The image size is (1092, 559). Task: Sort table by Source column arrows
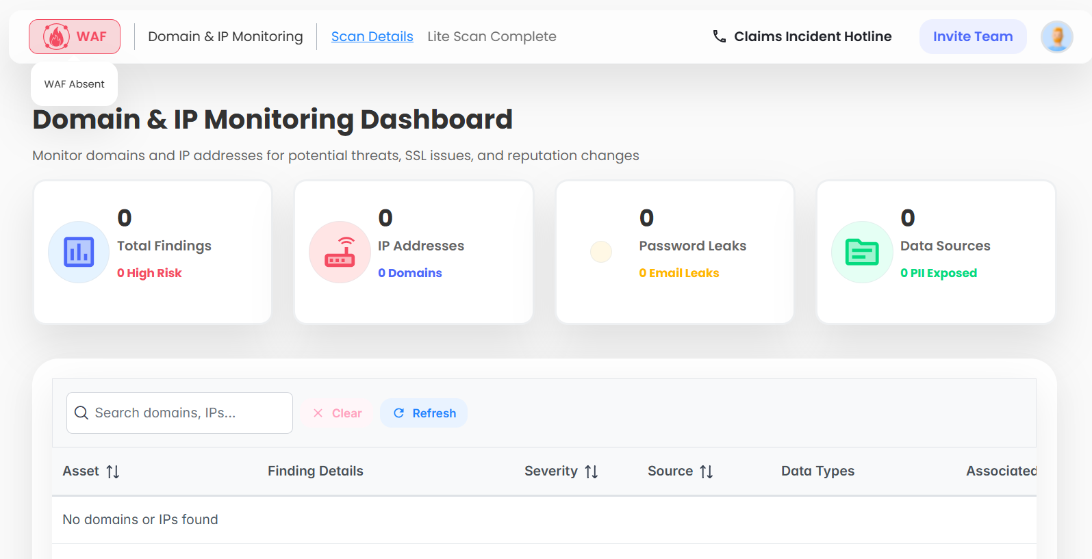coord(707,471)
